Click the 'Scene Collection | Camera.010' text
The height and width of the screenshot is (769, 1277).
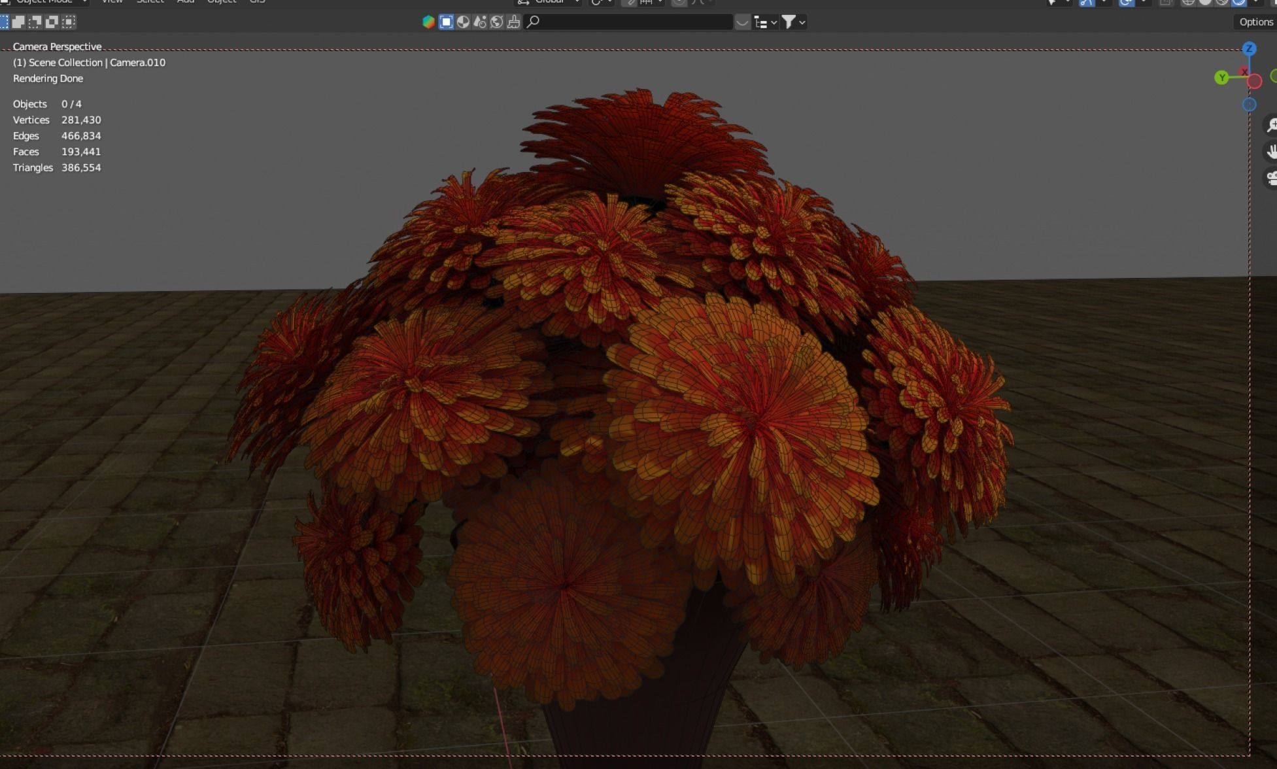[97, 62]
